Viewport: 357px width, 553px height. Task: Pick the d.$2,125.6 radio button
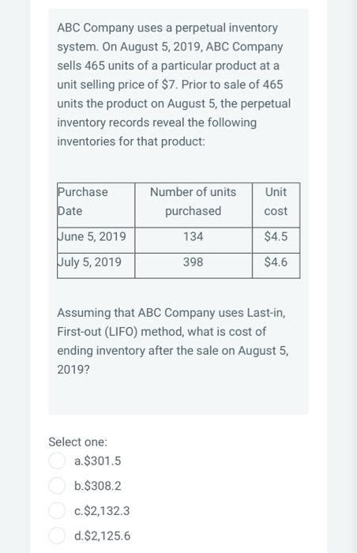click(56, 536)
